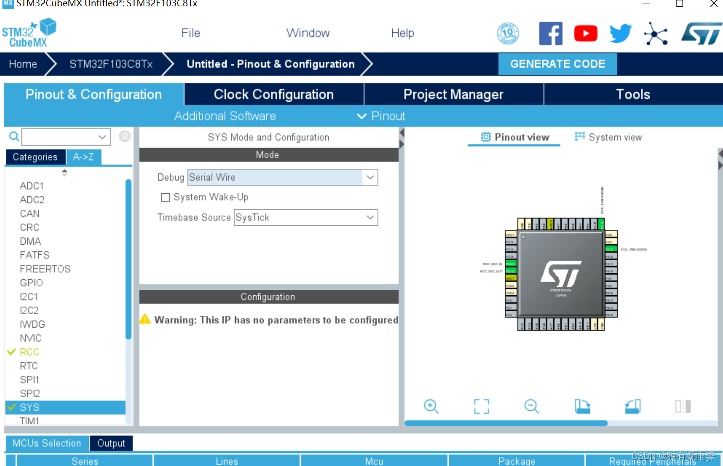Open the File menu
This screenshot has height=466, width=723.
coord(191,33)
